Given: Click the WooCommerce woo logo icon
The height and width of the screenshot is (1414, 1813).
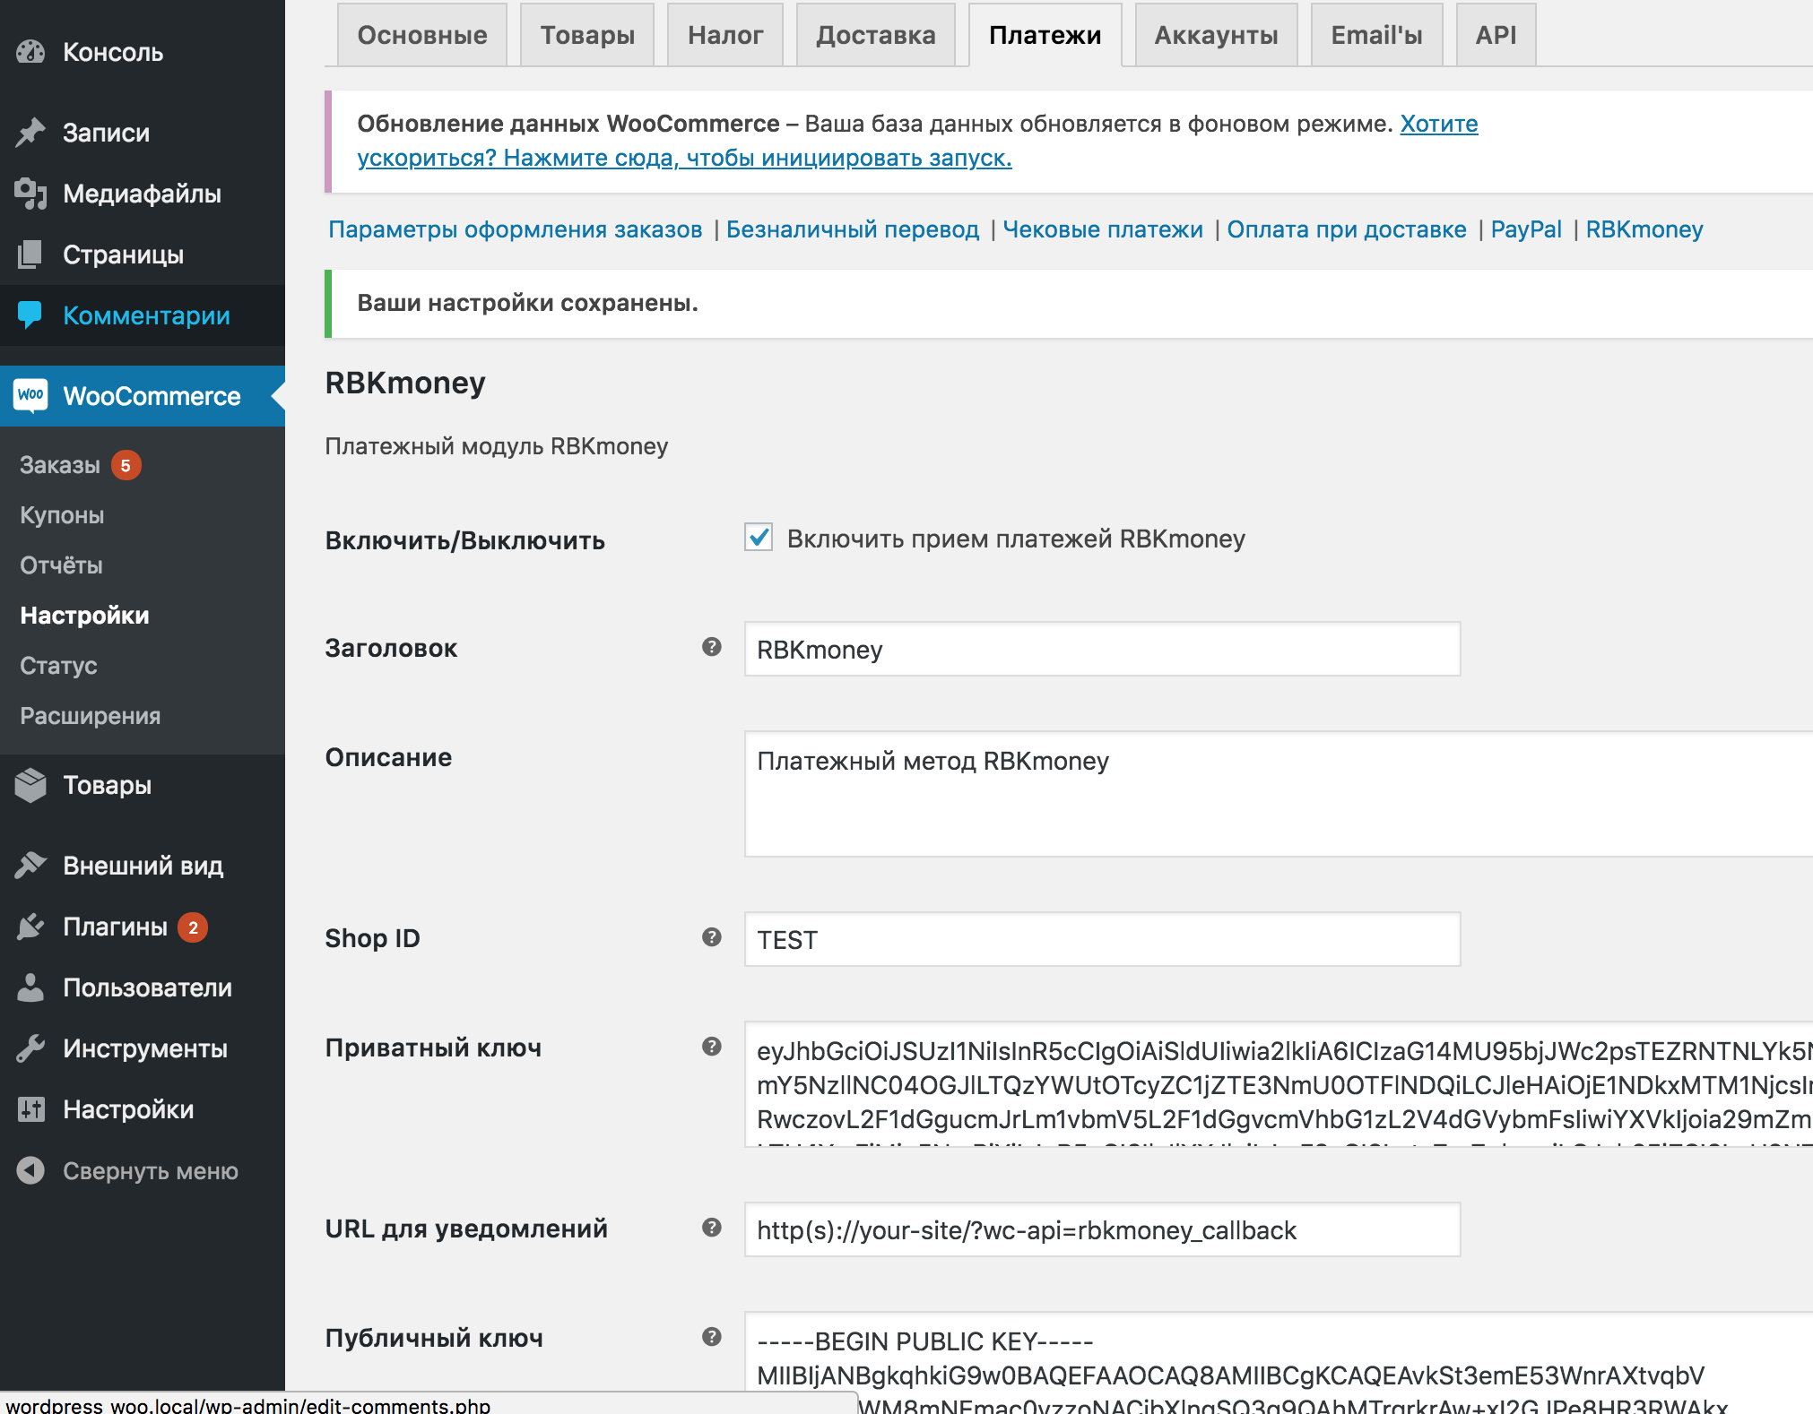Looking at the screenshot, I should pyautogui.click(x=30, y=395).
